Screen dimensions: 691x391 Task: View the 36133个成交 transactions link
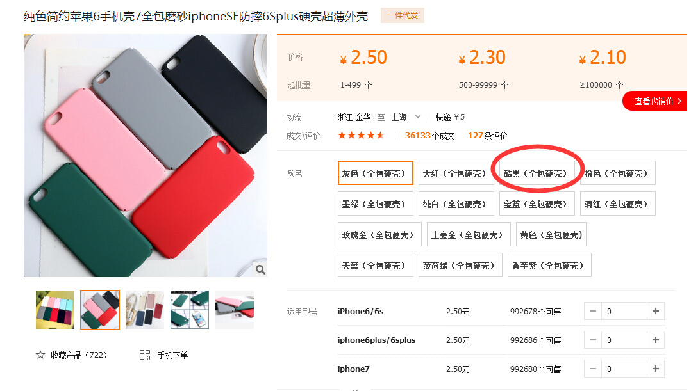[429, 136]
